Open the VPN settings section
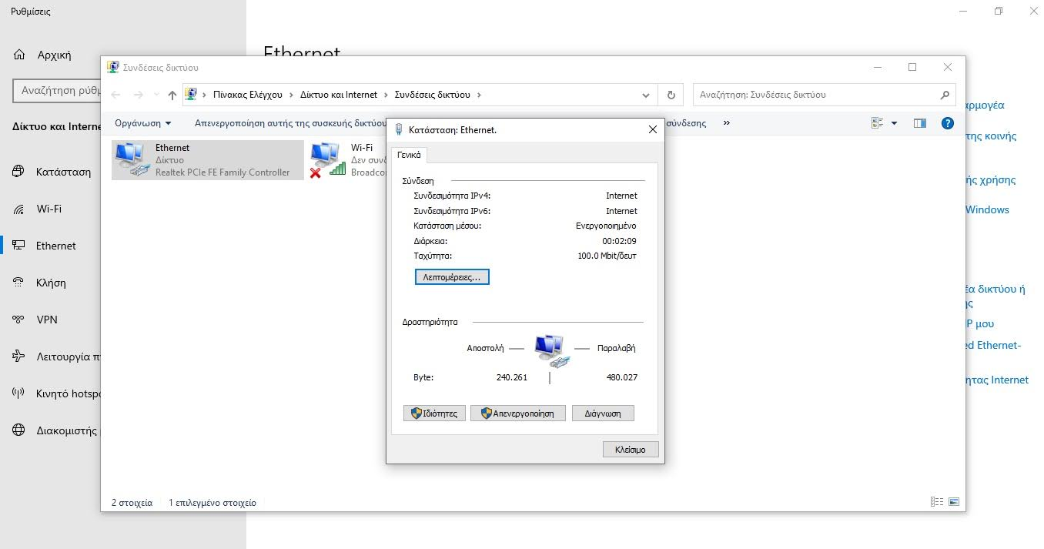The image size is (1044, 549). click(x=47, y=320)
